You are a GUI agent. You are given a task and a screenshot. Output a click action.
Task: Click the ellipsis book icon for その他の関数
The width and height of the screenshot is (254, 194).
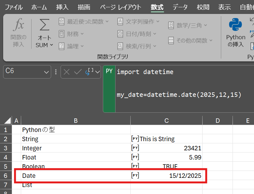tap(171, 40)
